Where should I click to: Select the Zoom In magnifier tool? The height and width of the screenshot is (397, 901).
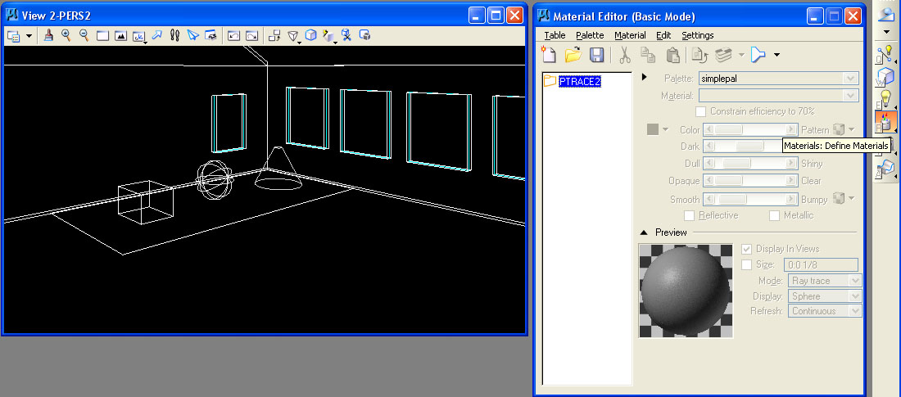point(66,36)
